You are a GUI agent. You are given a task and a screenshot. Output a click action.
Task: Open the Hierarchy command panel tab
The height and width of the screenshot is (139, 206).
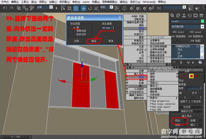click(184, 15)
